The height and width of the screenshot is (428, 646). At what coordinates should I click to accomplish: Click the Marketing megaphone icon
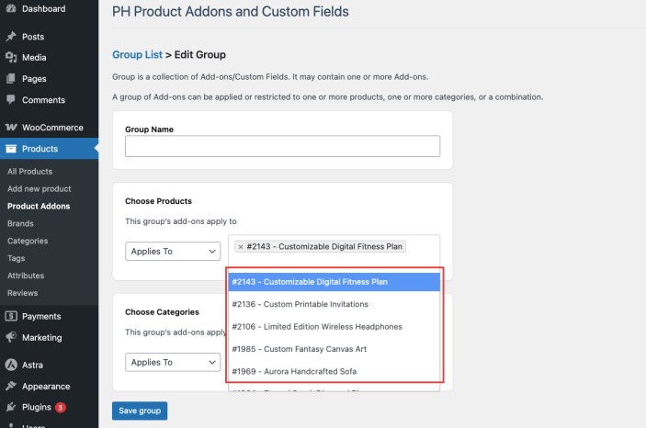click(11, 337)
